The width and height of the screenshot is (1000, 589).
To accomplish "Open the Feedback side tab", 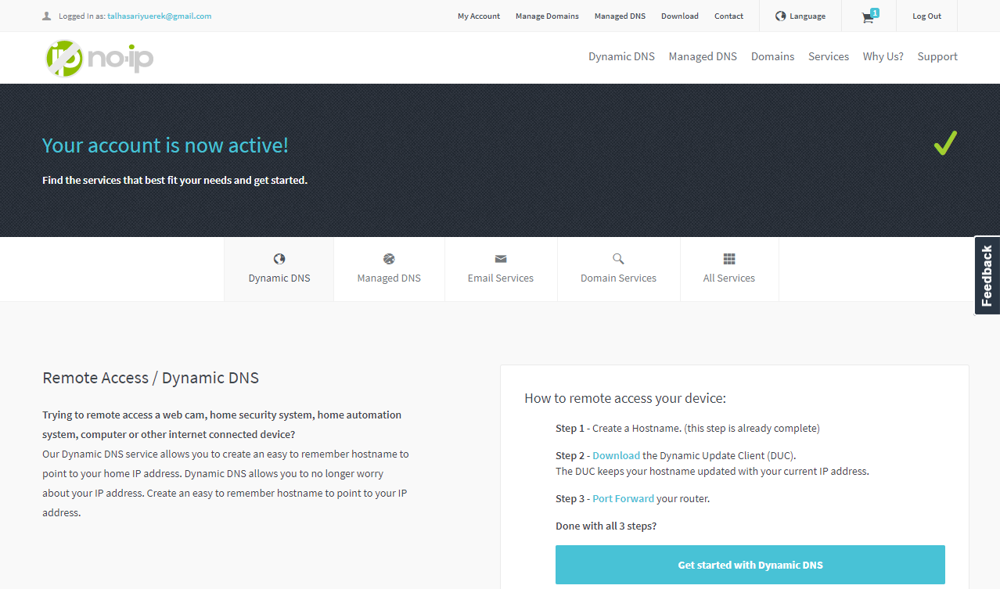I will [987, 275].
